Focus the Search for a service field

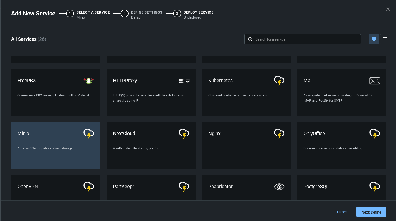[303, 39]
